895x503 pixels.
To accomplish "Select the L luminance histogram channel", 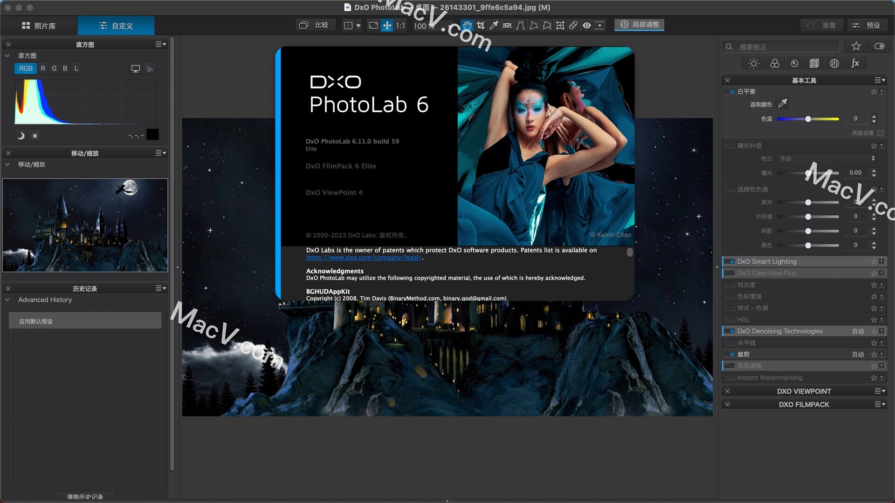I will point(76,68).
